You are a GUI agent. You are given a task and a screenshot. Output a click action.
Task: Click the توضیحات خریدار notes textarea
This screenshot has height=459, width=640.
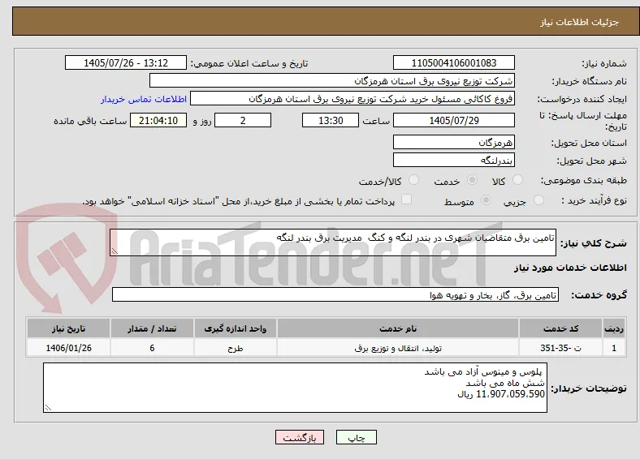pyautogui.click(x=295, y=388)
